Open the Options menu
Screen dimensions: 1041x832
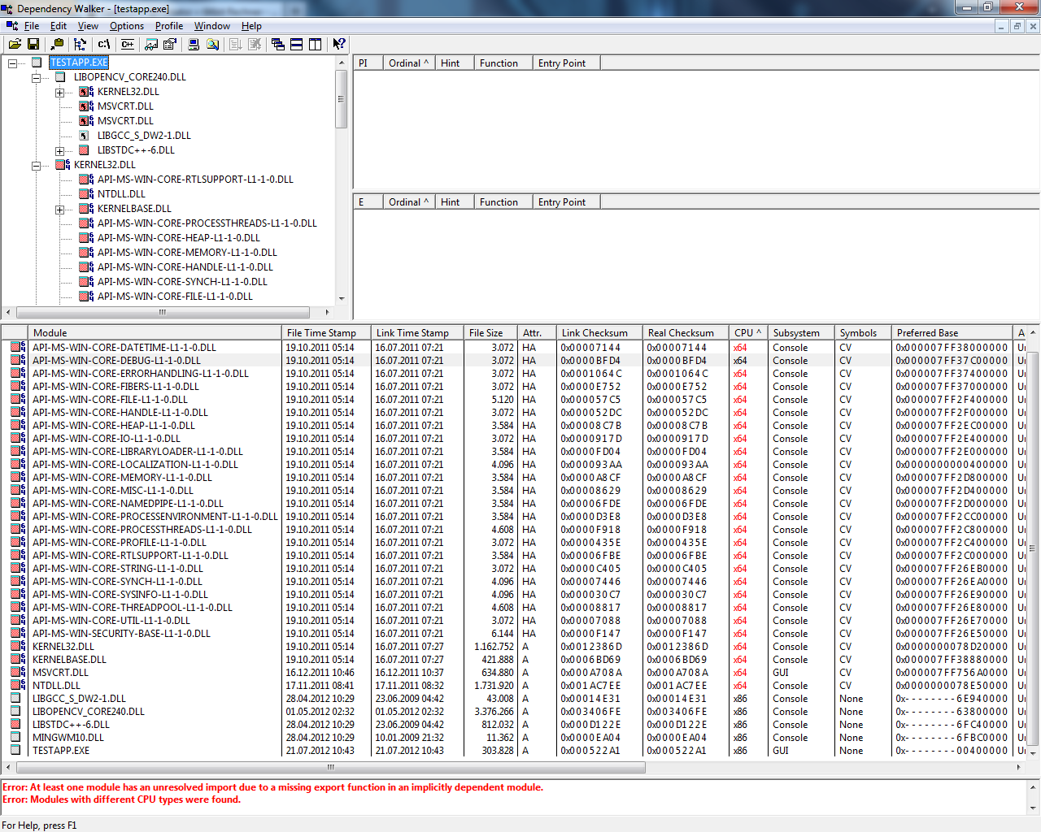[127, 26]
